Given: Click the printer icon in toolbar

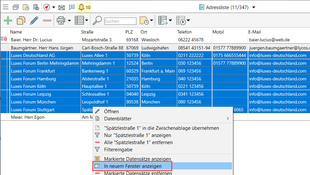Looking at the screenshot, I should tap(61, 21).
